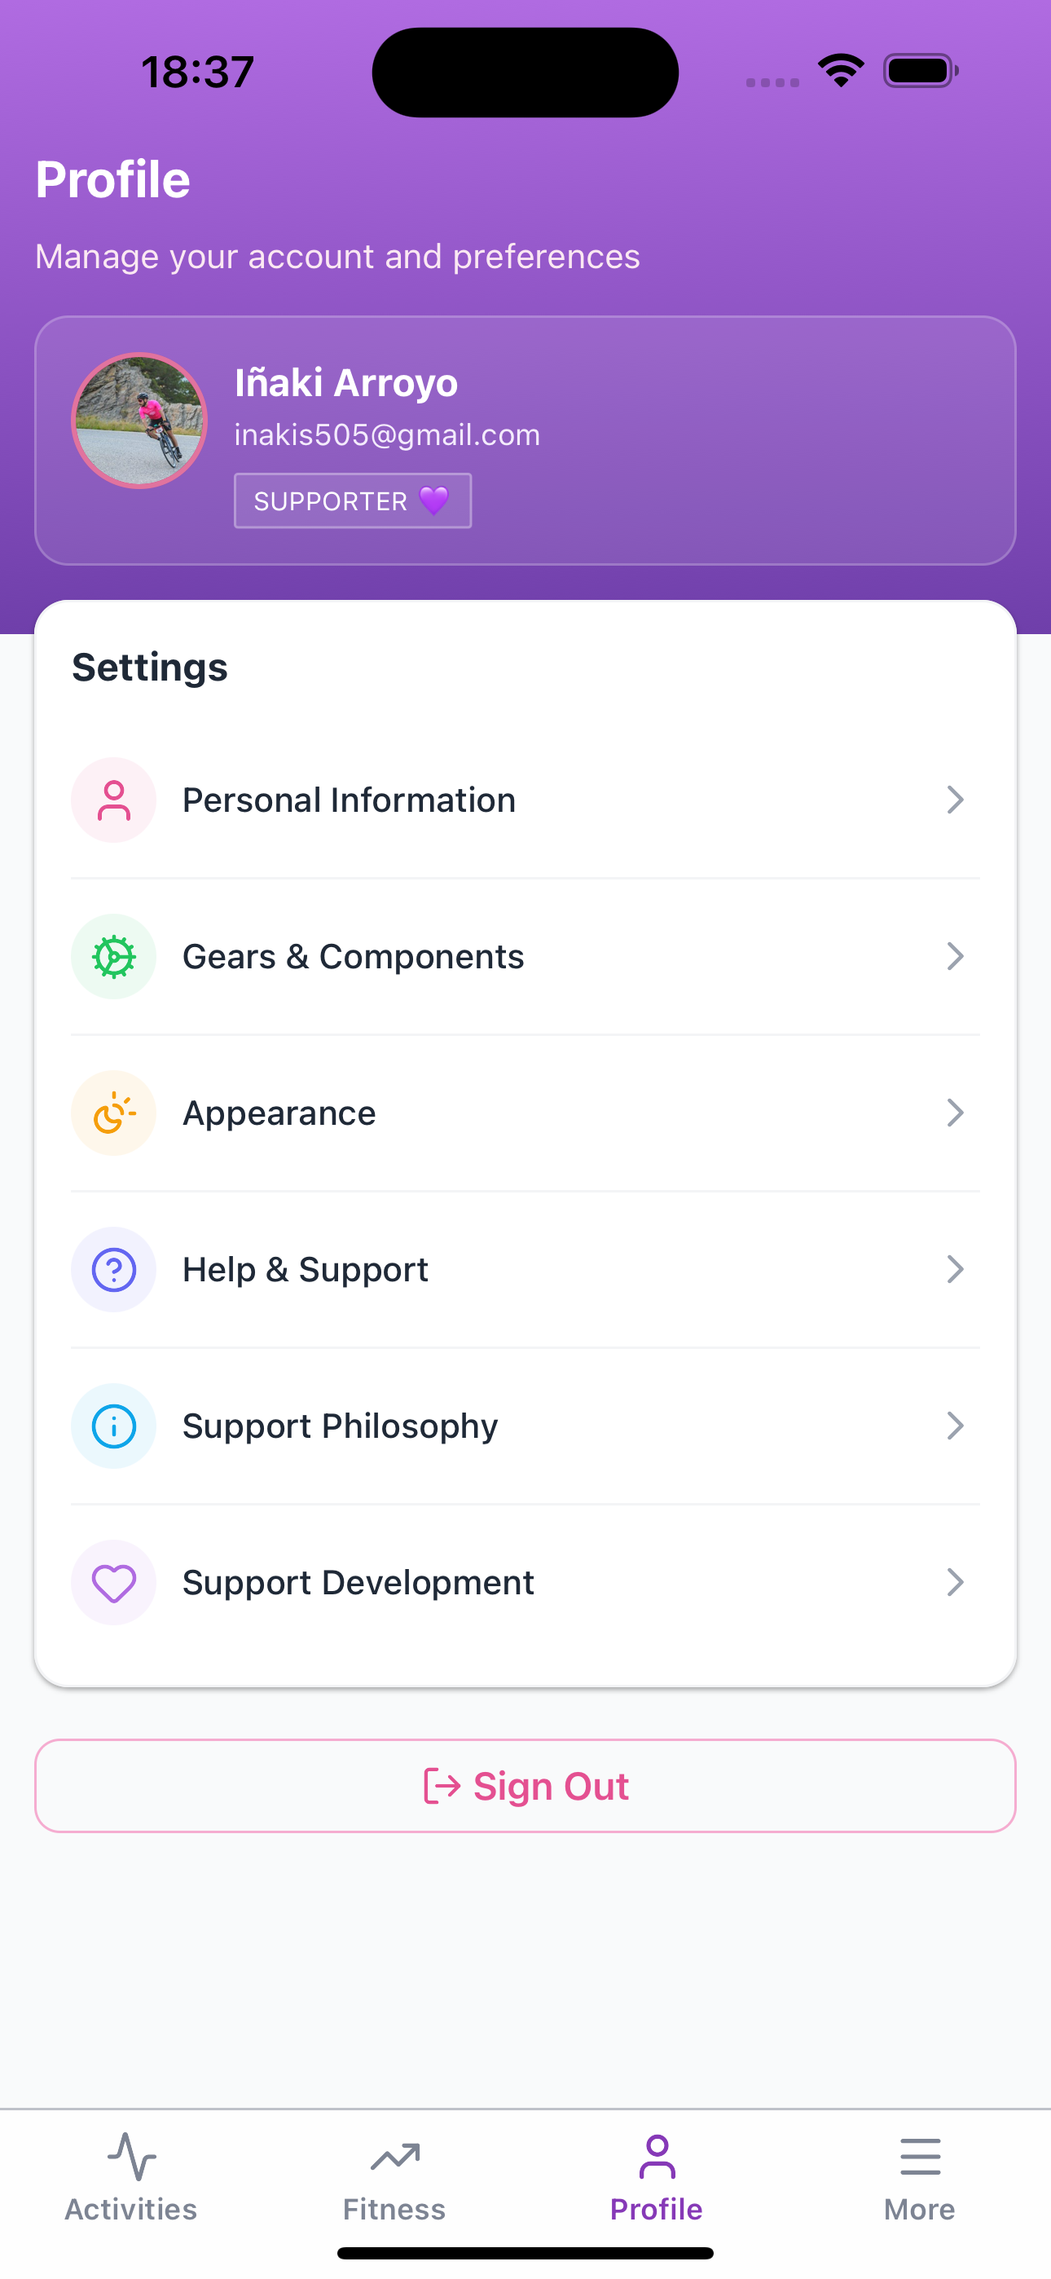This screenshot has width=1051, height=2279.
Task: Tap the Wi-Fi status icon
Action: tap(841, 71)
